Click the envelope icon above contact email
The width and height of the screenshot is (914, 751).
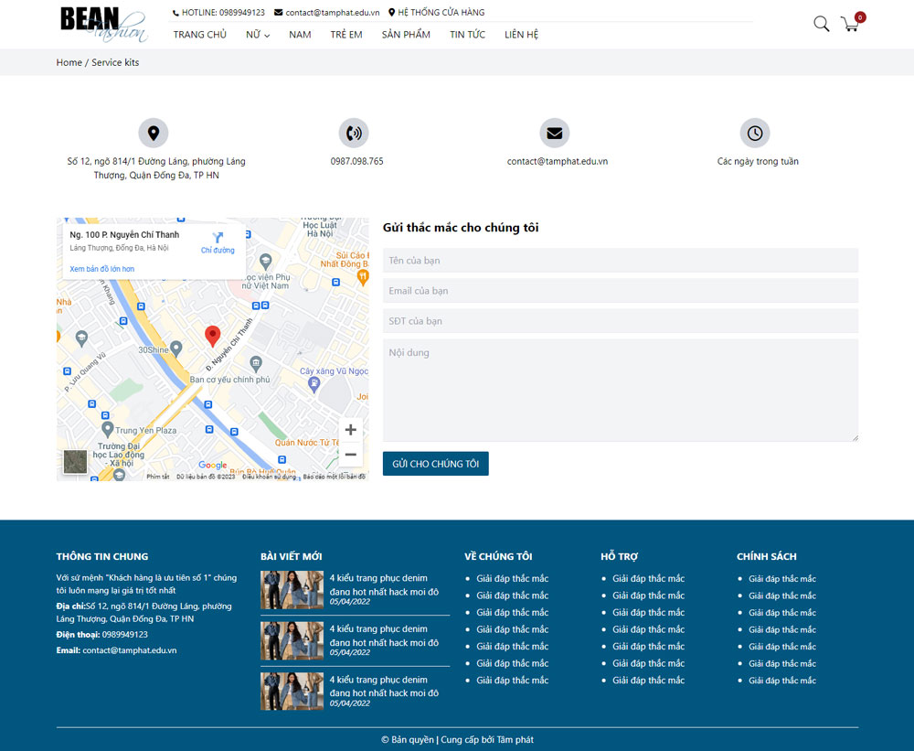tap(554, 133)
